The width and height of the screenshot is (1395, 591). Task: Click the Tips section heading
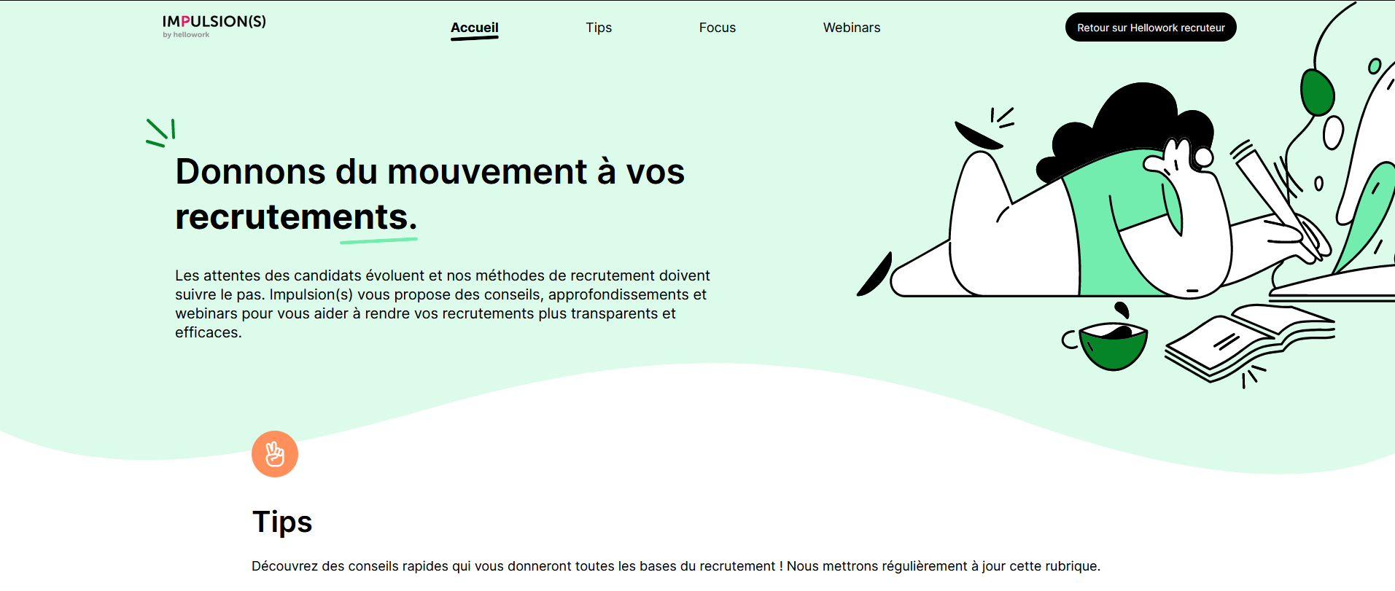point(282,522)
